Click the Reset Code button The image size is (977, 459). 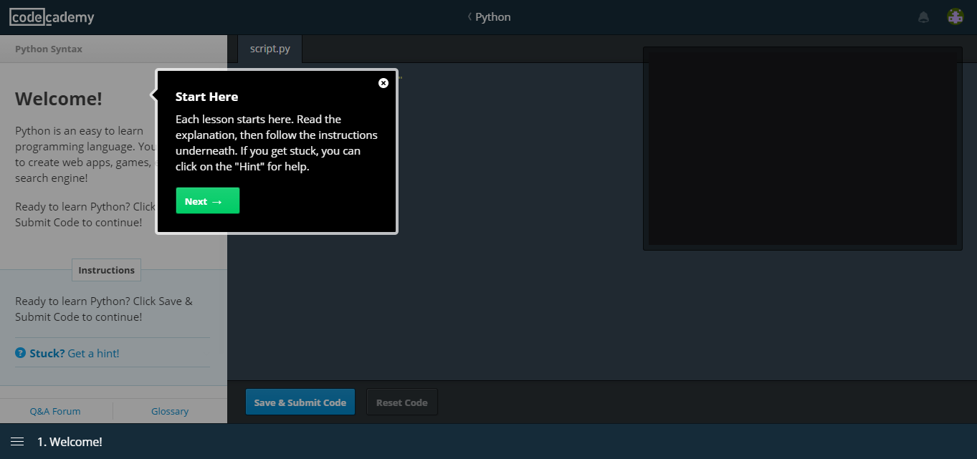[x=401, y=402]
